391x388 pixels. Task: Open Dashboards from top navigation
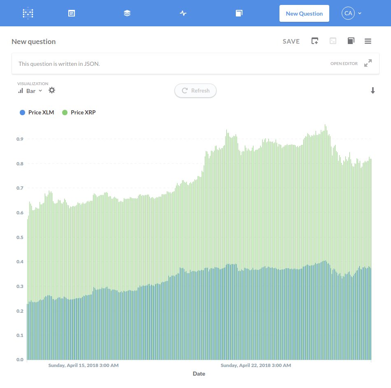[72, 13]
